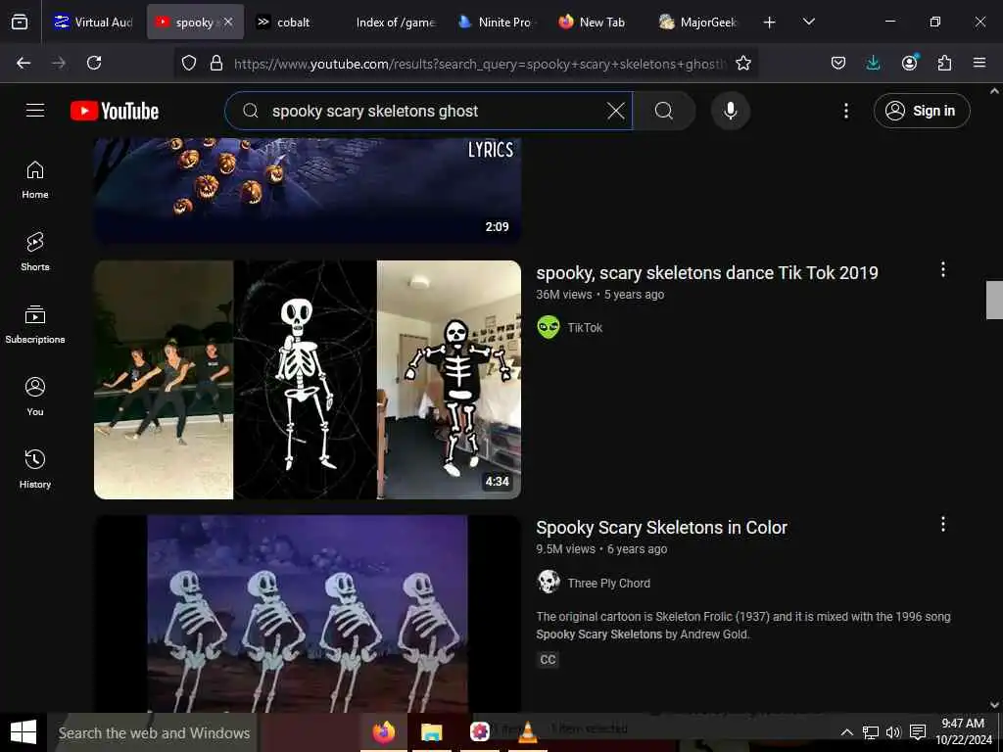Click the Three Ply Chord skull avatar
The width and height of the screenshot is (1003, 752).
pyautogui.click(x=549, y=582)
